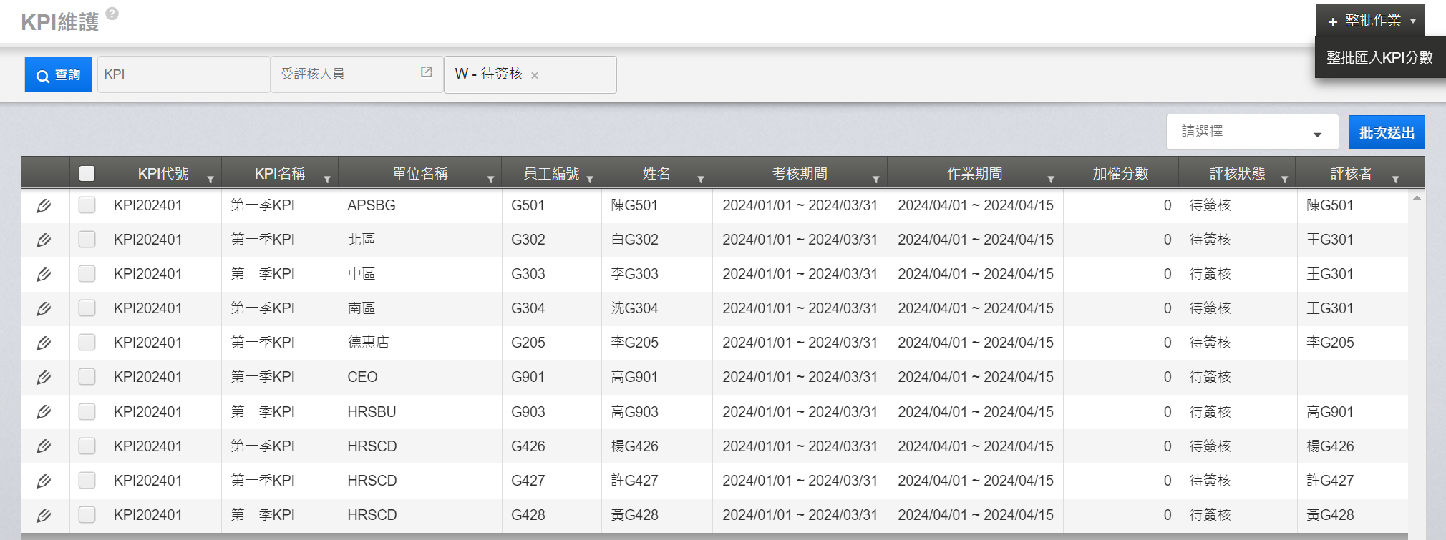Open edit pencil for 德惠店 row
1446x540 pixels.
point(44,343)
